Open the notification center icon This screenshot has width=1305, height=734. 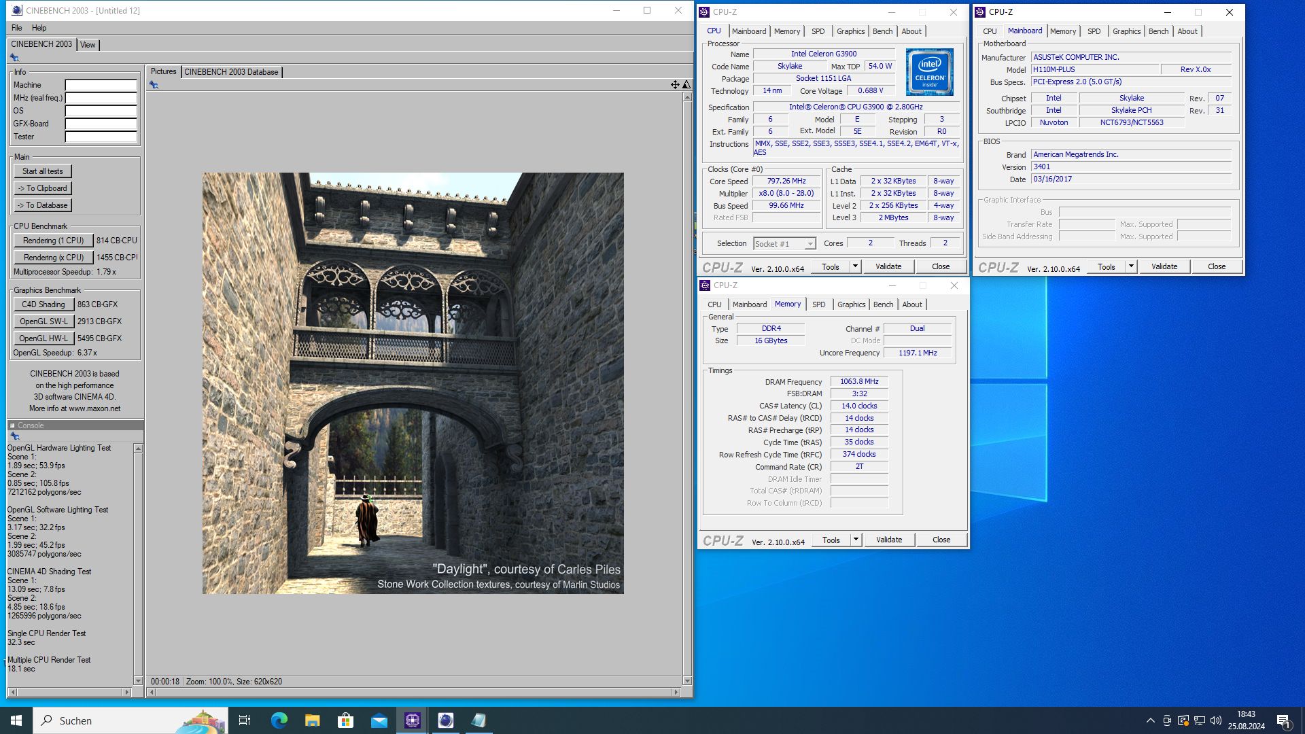pos(1284,720)
